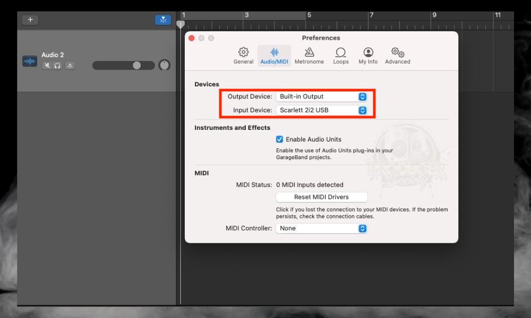Mute the Audio 2 track

pos(47,66)
